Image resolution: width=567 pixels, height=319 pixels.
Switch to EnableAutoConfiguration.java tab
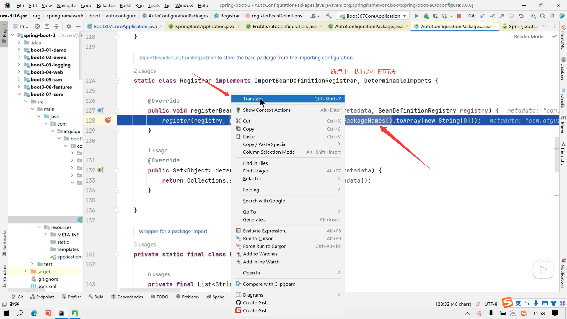pyautogui.click(x=284, y=26)
